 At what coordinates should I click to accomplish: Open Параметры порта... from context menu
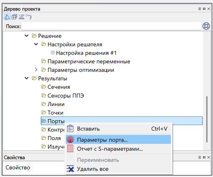coord(102,140)
